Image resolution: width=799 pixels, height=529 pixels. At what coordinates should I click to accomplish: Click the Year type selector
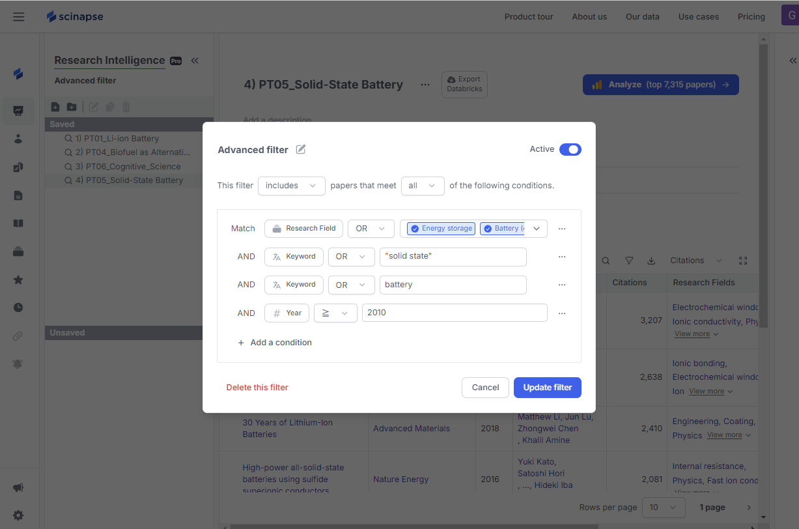point(287,313)
